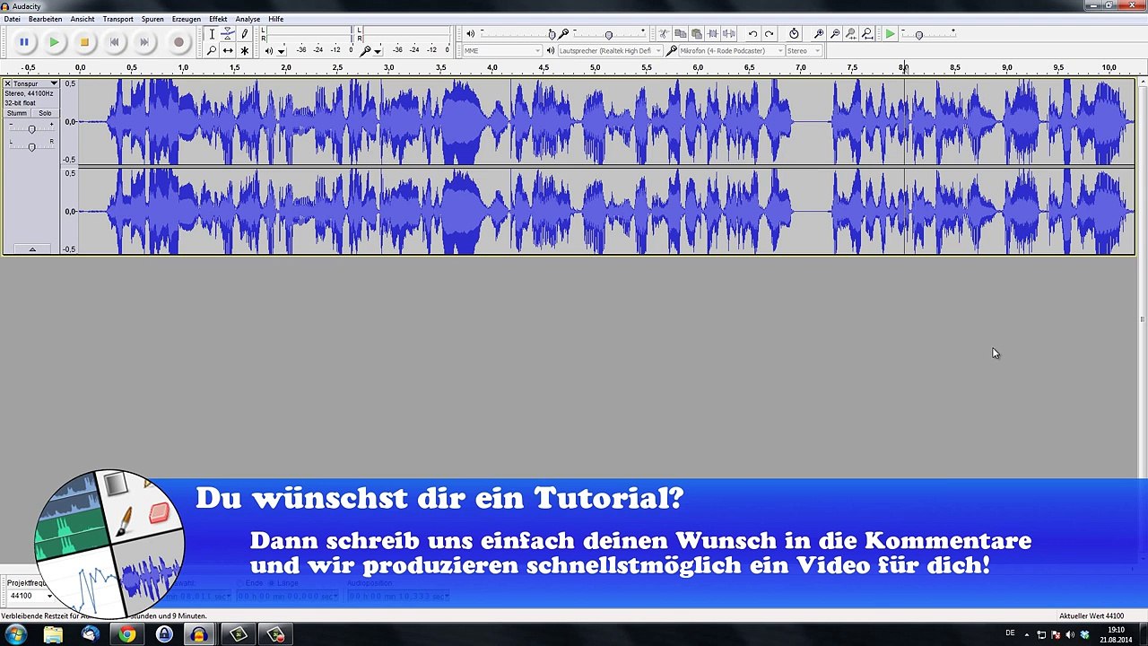
Task: Adjust the output volume slider
Action: pyautogui.click(x=518, y=34)
